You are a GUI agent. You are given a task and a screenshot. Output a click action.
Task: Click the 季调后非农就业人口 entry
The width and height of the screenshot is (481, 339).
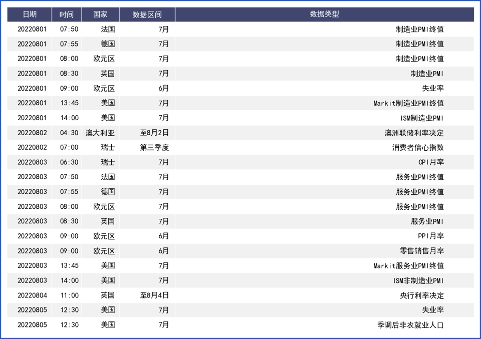point(410,325)
